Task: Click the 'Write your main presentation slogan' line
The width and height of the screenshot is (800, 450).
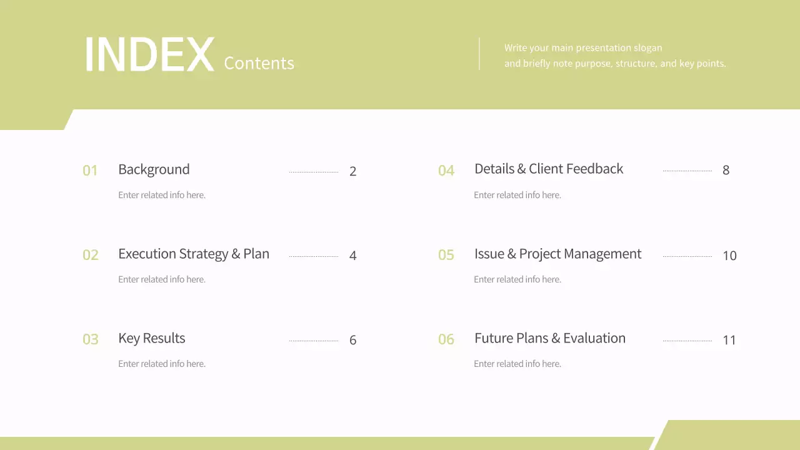Action: click(583, 47)
